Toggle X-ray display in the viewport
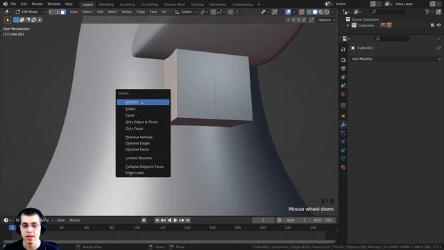The width and height of the screenshot is (444, 250). [x=302, y=12]
